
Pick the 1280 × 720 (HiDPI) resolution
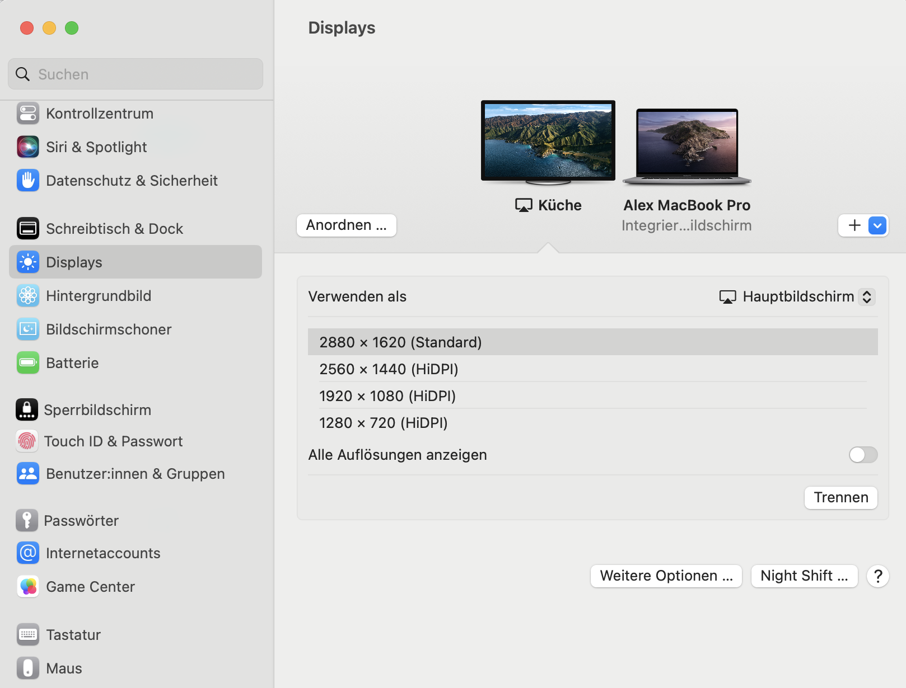coord(384,423)
